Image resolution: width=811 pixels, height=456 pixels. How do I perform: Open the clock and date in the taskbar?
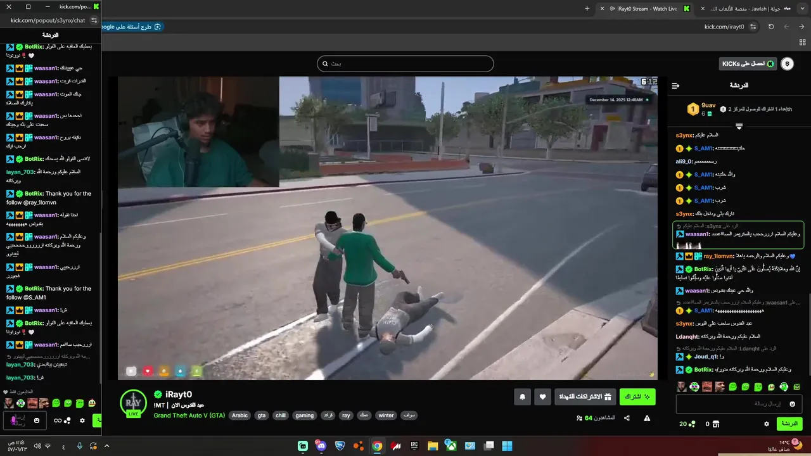(17, 446)
